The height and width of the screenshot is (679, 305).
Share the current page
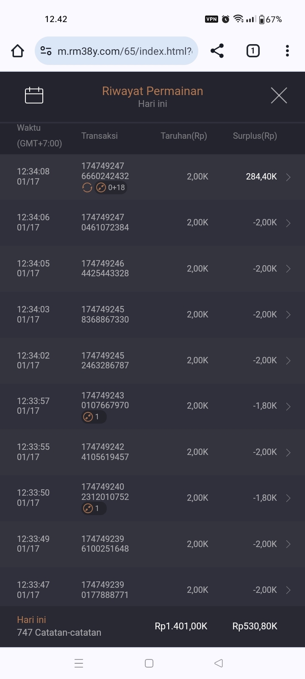point(217,51)
